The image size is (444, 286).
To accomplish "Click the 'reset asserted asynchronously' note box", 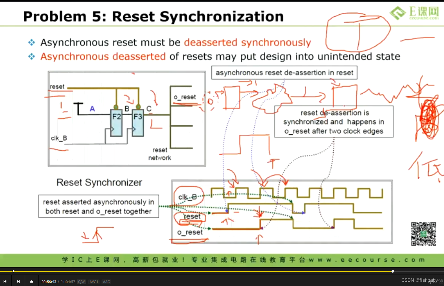I will coord(99,207).
